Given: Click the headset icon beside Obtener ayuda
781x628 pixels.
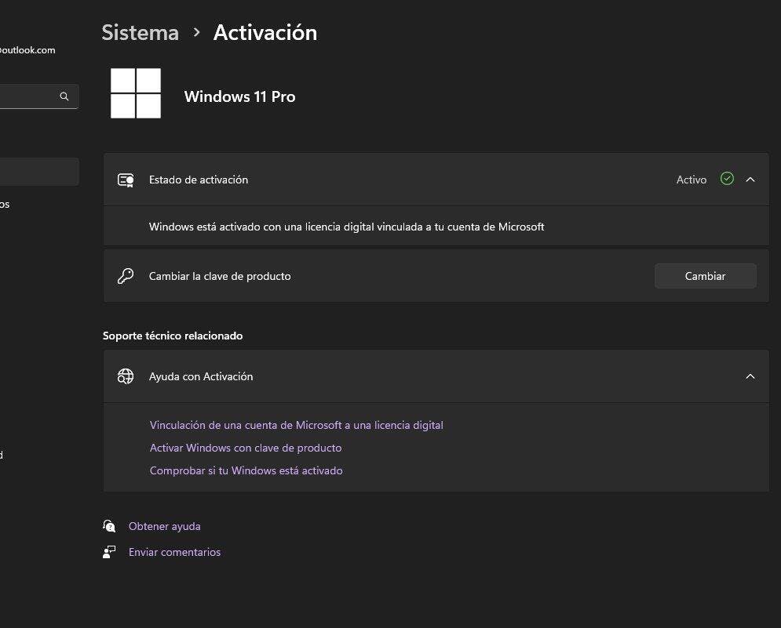Looking at the screenshot, I should tap(109, 526).
